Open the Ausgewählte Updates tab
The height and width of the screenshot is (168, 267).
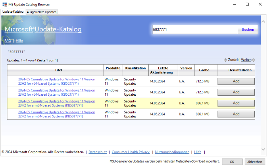pyautogui.click(x=42, y=12)
